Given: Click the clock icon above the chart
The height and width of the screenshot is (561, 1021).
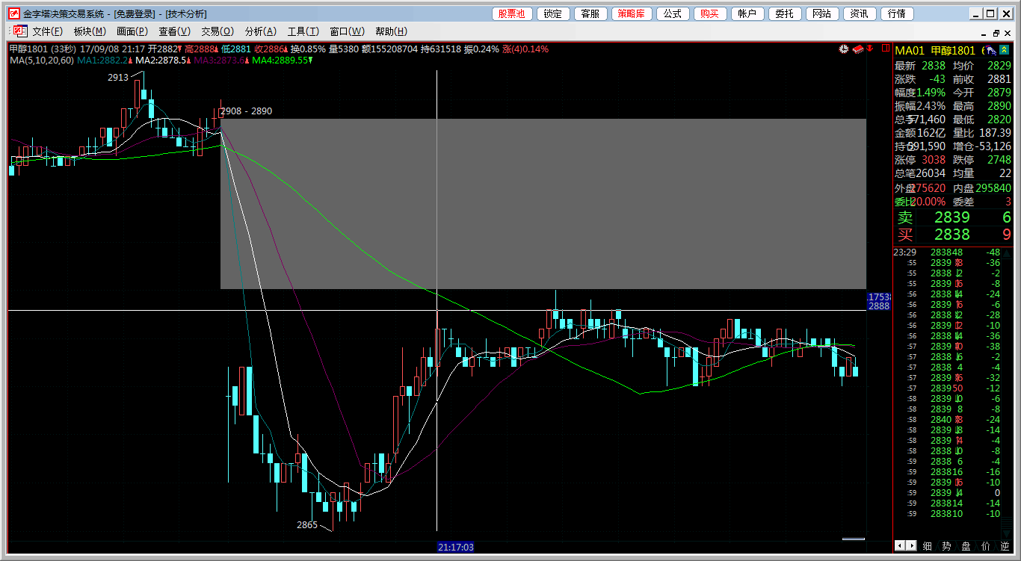Looking at the screenshot, I should [844, 49].
